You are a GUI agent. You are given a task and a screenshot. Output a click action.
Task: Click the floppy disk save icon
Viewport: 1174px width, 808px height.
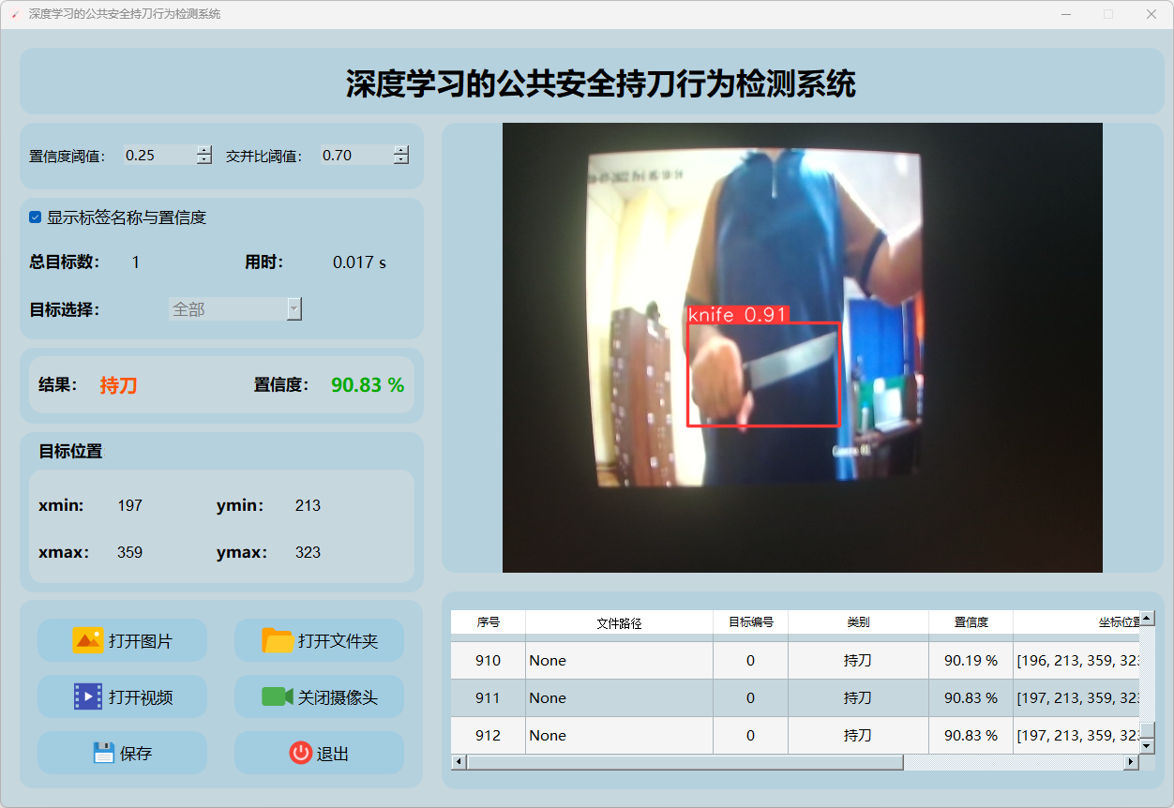coord(104,753)
